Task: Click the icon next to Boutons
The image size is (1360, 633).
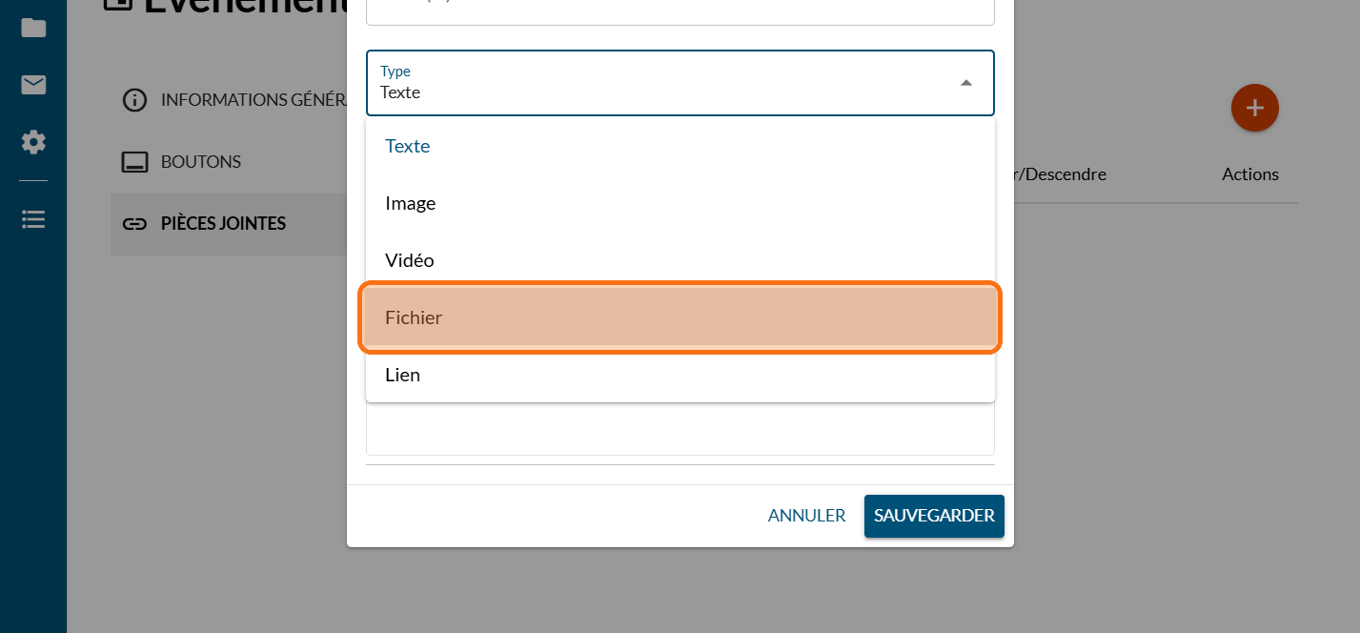Action: pyautogui.click(x=135, y=162)
